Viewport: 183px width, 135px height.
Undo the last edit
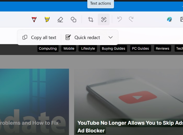pyautogui.click(x=119, y=19)
